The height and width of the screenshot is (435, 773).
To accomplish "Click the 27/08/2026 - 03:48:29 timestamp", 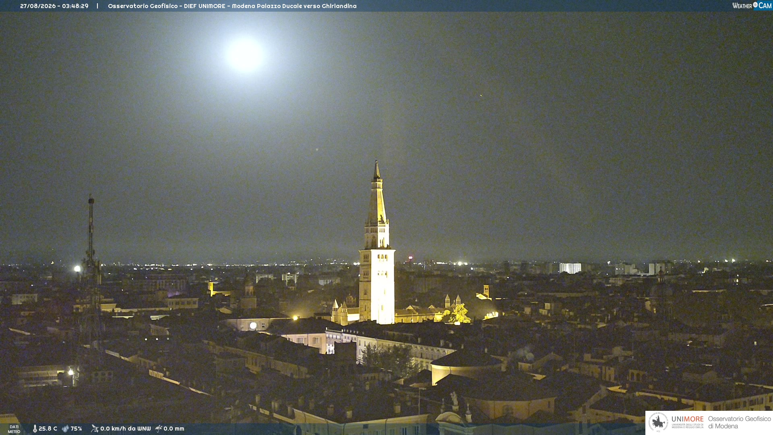I will coord(54,6).
